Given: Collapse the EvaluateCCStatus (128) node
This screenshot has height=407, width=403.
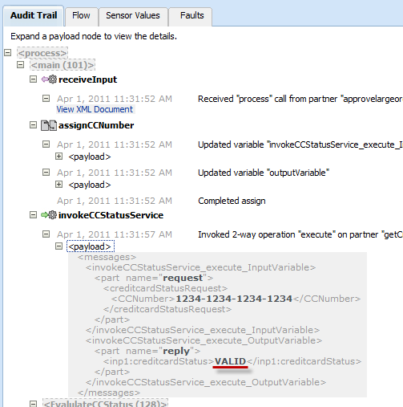Looking at the screenshot, I should coord(33,404).
